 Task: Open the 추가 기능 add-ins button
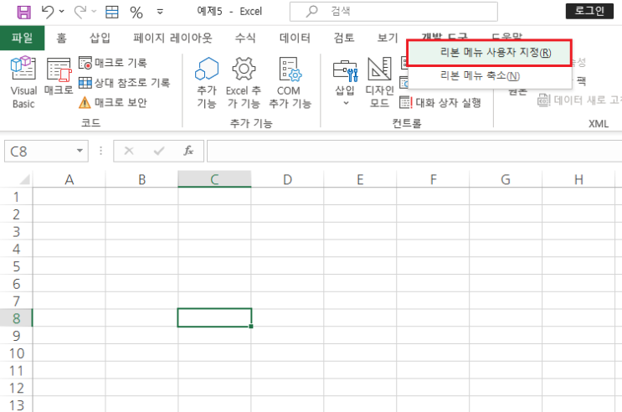tap(207, 83)
